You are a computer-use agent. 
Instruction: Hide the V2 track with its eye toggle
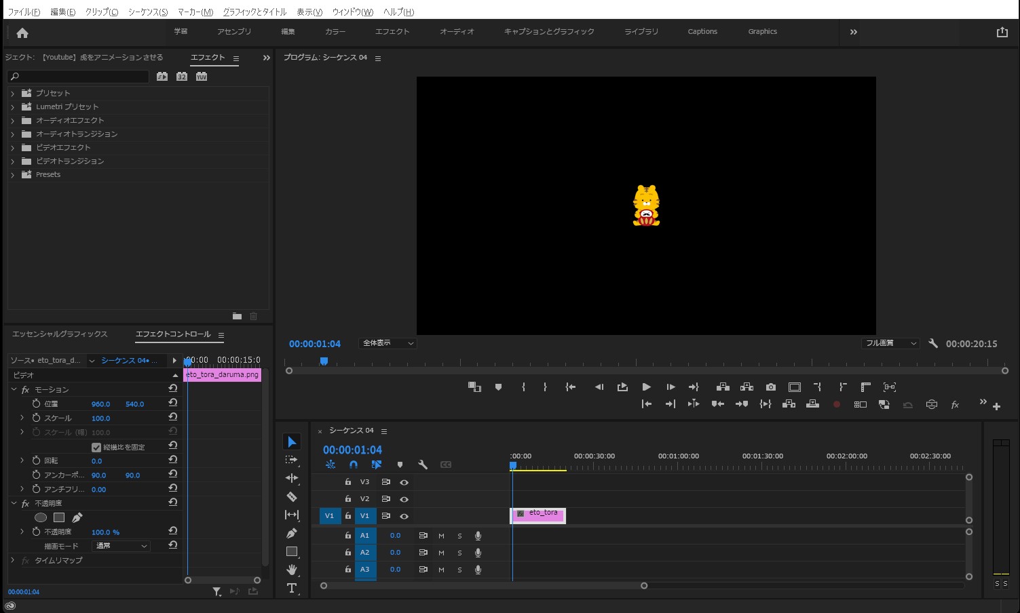coord(404,498)
